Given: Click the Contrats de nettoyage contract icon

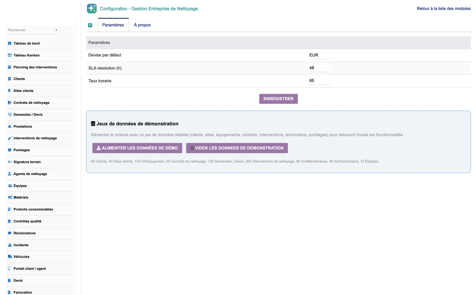Looking at the screenshot, I should pos(10,103).
